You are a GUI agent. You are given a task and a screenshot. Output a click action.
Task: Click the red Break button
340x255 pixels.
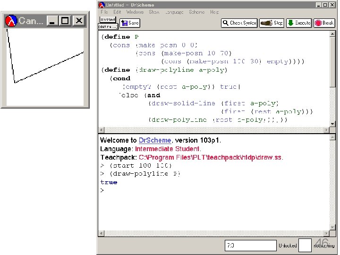[324, 23]
